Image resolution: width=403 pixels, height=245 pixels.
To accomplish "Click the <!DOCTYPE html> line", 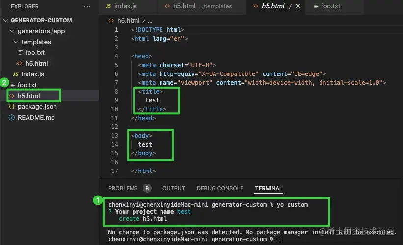I will pyautogui.click(x=158, y=30).
